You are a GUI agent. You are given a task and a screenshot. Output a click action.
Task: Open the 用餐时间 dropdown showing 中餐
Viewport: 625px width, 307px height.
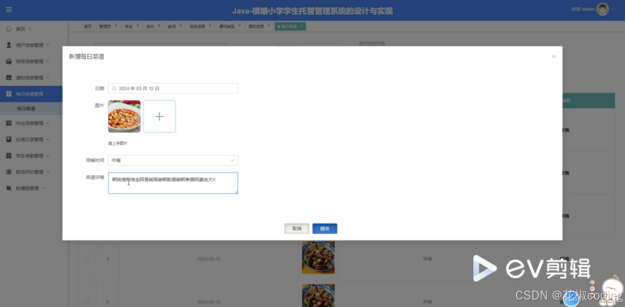pos(173,161)
